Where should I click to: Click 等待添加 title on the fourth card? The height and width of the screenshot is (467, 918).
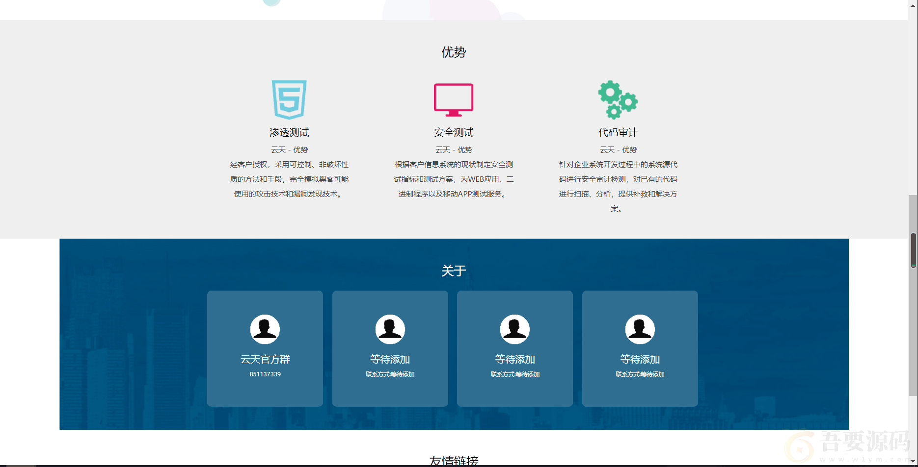(640, 359)
